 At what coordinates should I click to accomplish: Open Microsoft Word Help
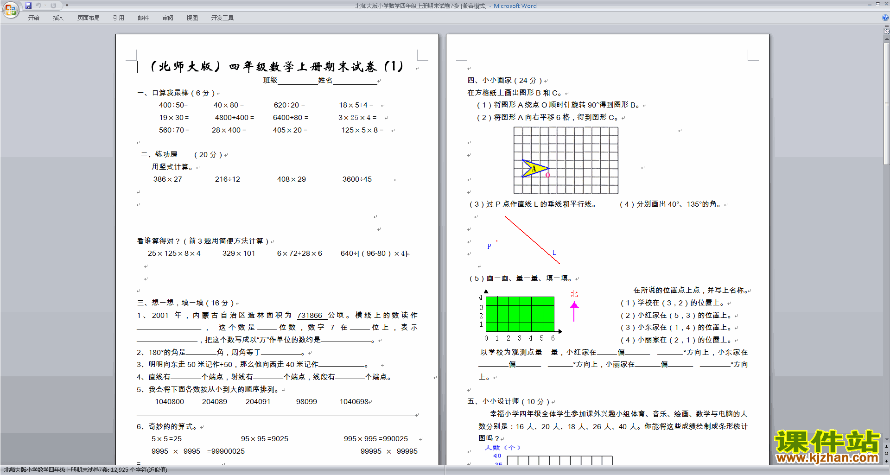[885, 18]
